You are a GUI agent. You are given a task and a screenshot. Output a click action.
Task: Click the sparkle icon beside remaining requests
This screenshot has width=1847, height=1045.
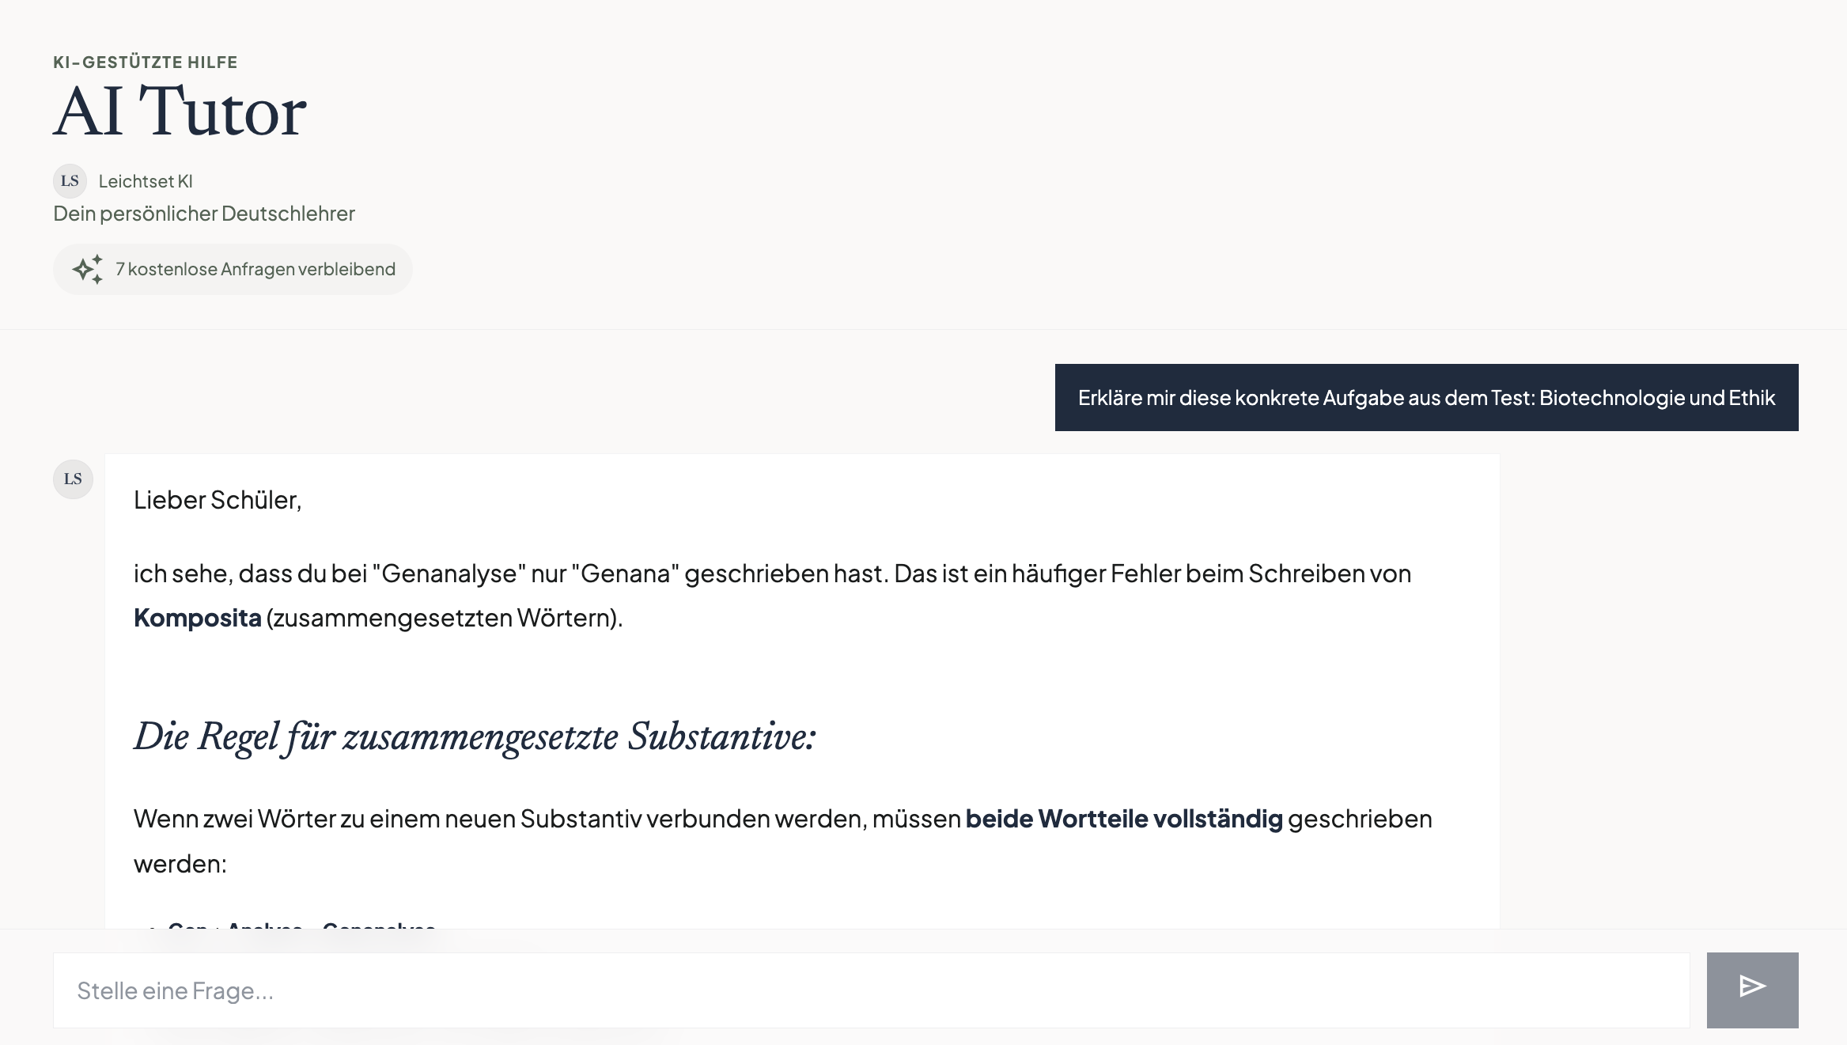88,269
